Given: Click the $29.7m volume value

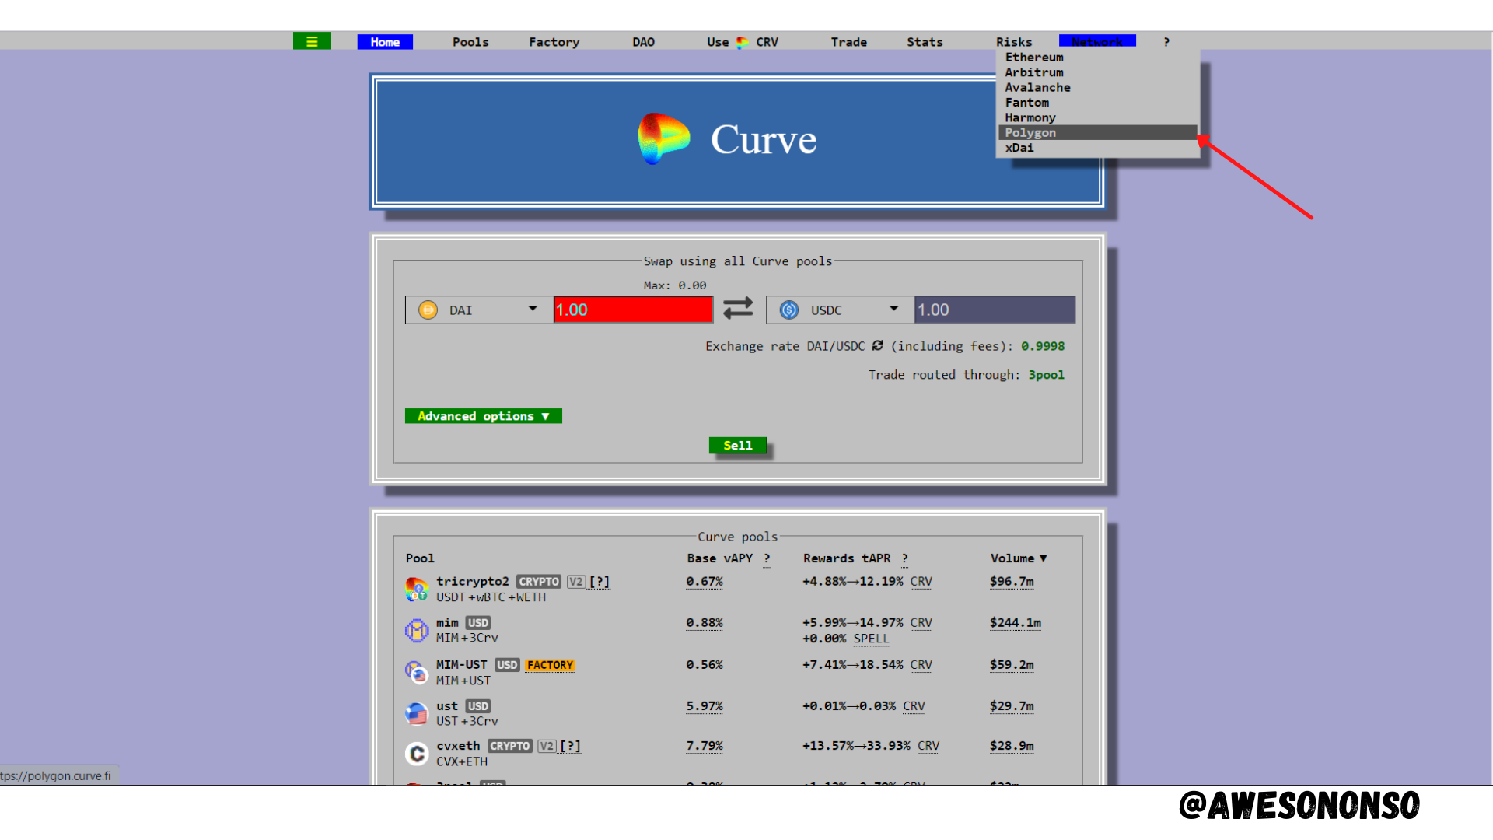Looking at the screenshot, I should tap(1012, 705).
